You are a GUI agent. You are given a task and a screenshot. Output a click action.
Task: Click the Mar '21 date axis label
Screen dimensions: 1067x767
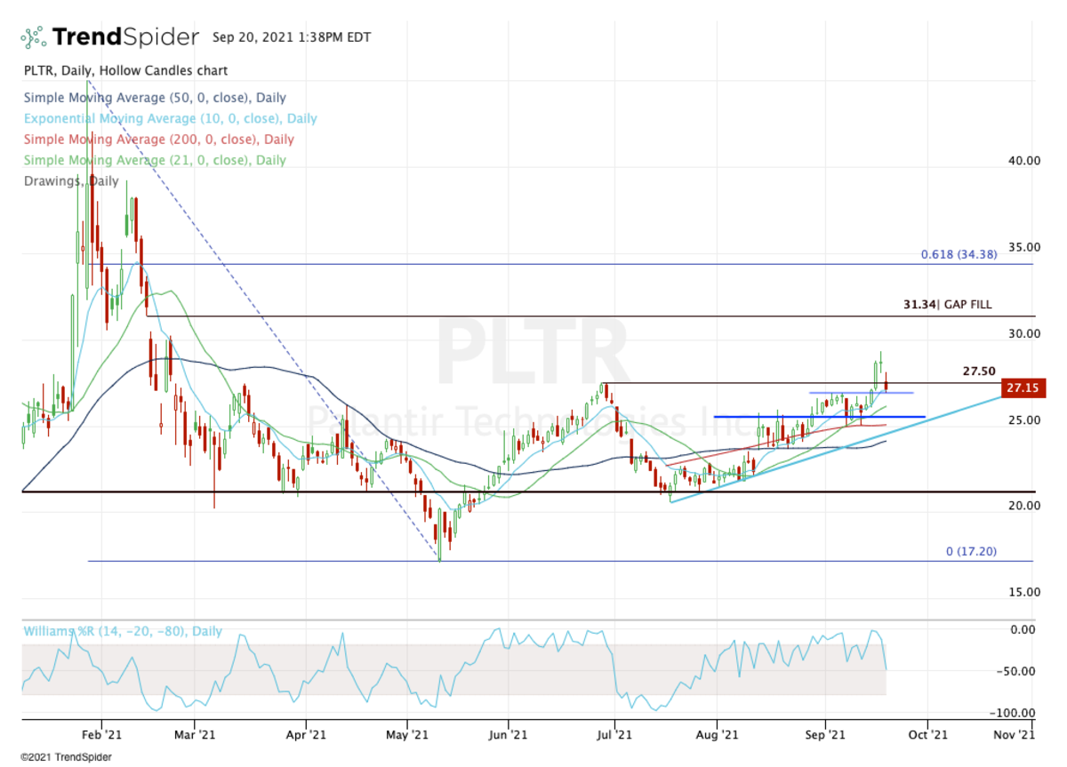pyautogui.click(x=193, y=735)
